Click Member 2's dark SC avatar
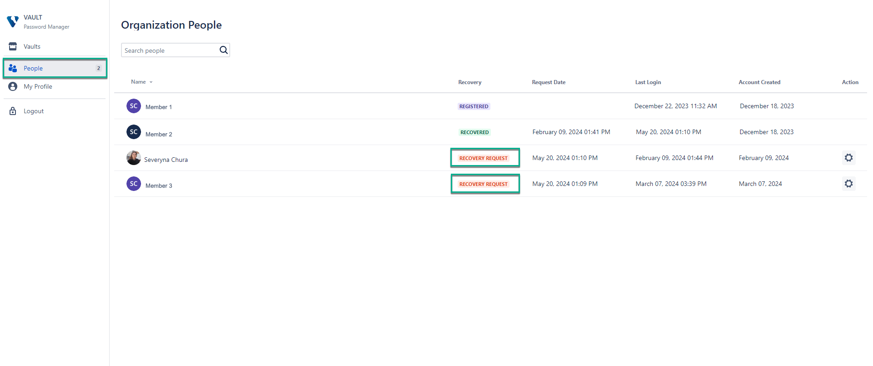The height and width of the screenshot is (366, 873). (133, 132)
